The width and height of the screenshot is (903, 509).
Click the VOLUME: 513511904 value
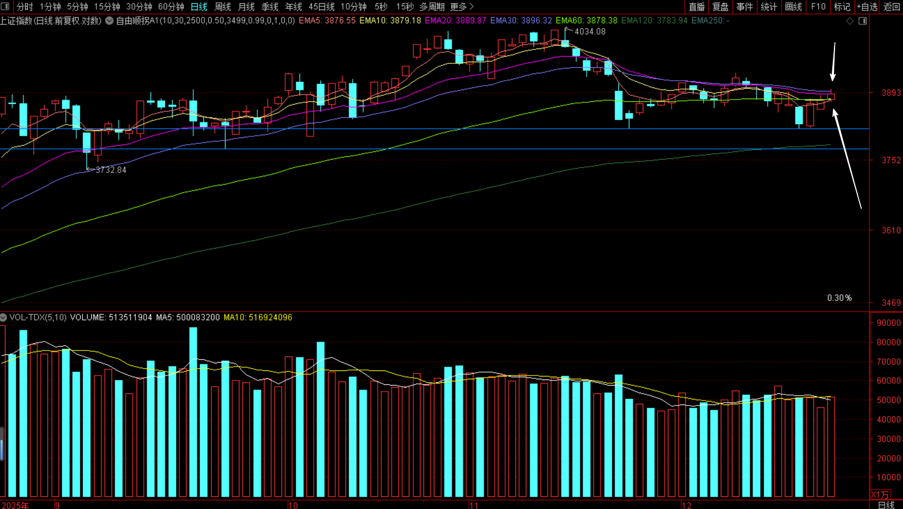pos(111,318)
